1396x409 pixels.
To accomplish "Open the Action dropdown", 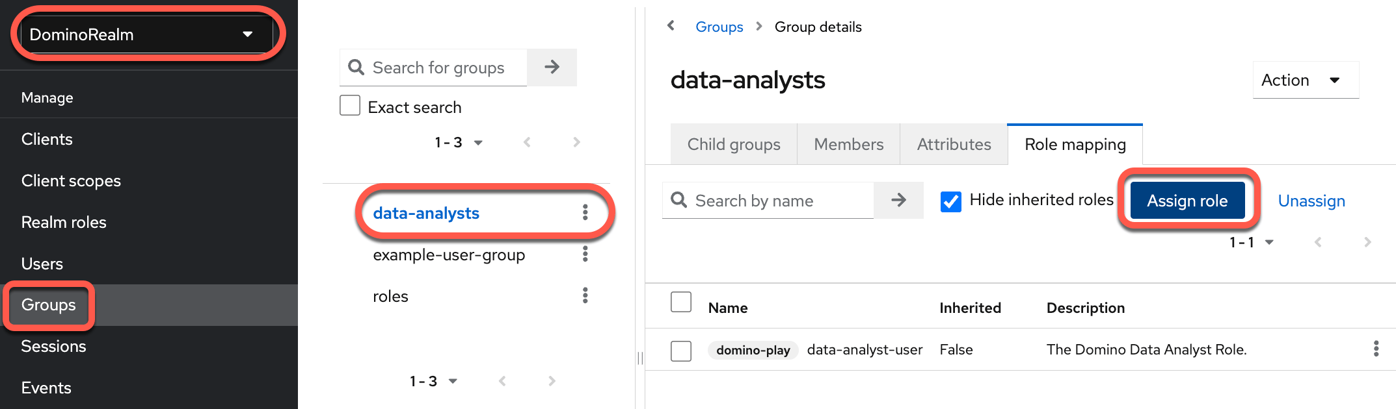I will (x=1306, y=80).
